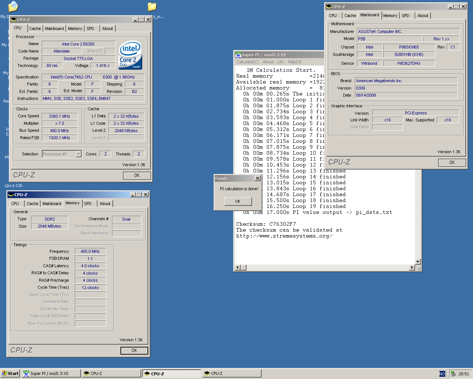Open Memory tab in CPU-Z CPU window
This screenshot has width=473, height=379.
(x=75, y=28)
